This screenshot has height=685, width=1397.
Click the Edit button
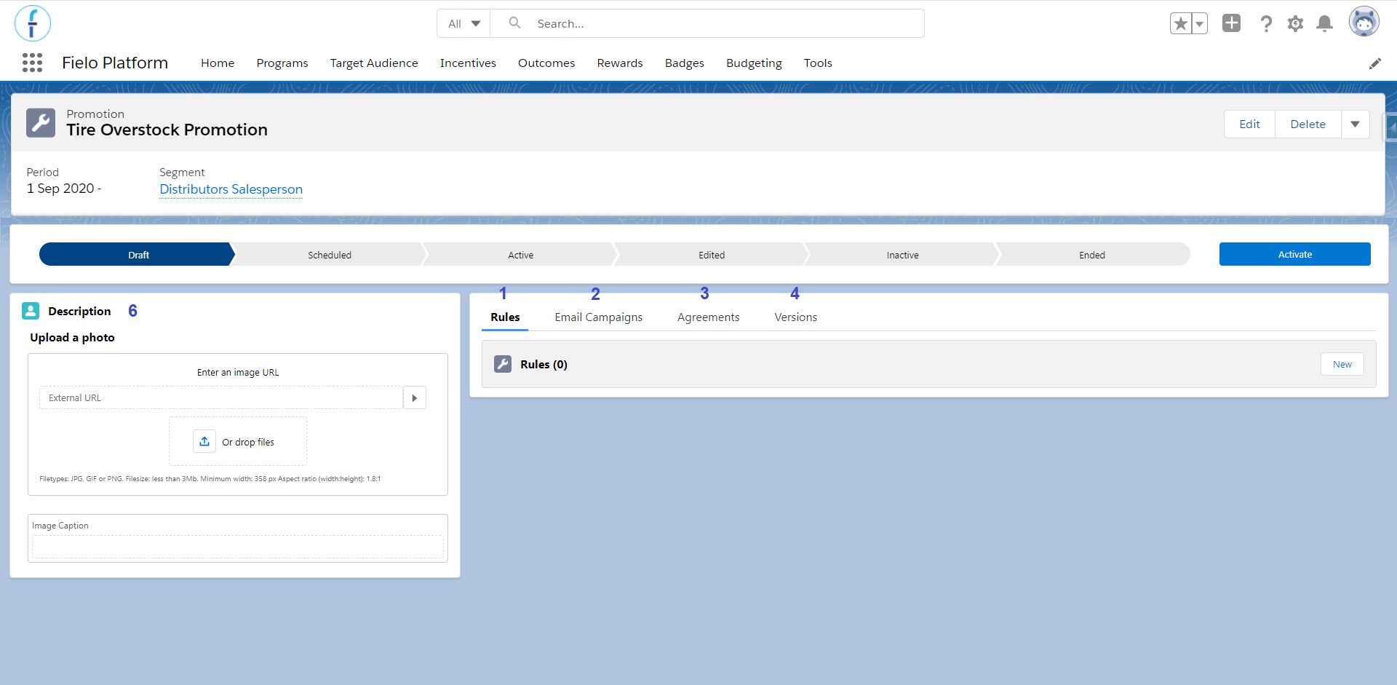point(1249,124)
